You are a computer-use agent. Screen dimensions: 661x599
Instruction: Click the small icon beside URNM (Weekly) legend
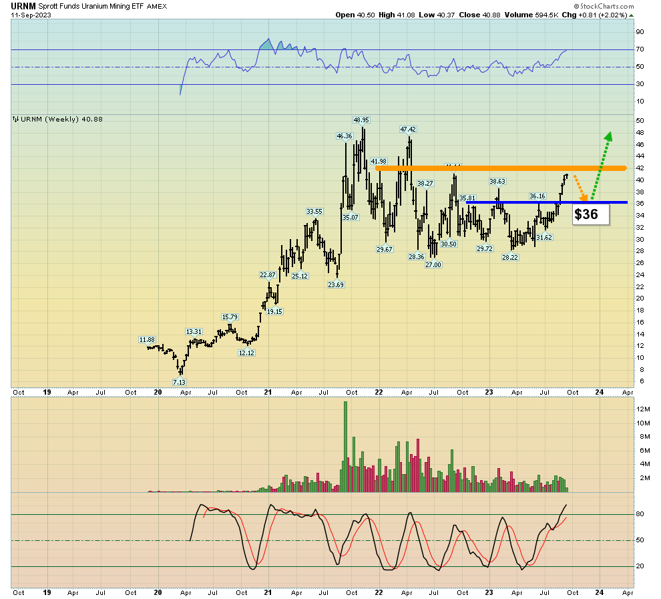(x=15, y=120)
